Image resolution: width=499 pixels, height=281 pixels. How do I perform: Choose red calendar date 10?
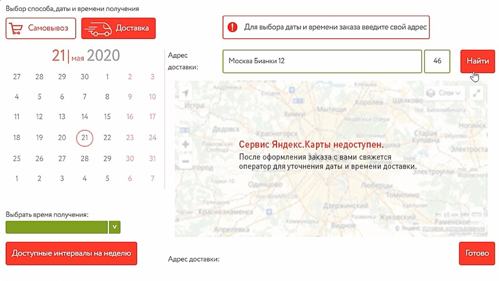click(152, 97)
